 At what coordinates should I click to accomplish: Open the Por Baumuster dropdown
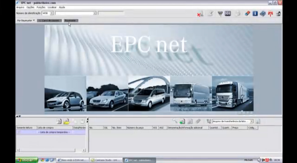tap(26, 20)
